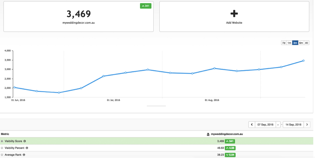
Task: Click the large 3,469 score number
Action: (x=78, y=14)
